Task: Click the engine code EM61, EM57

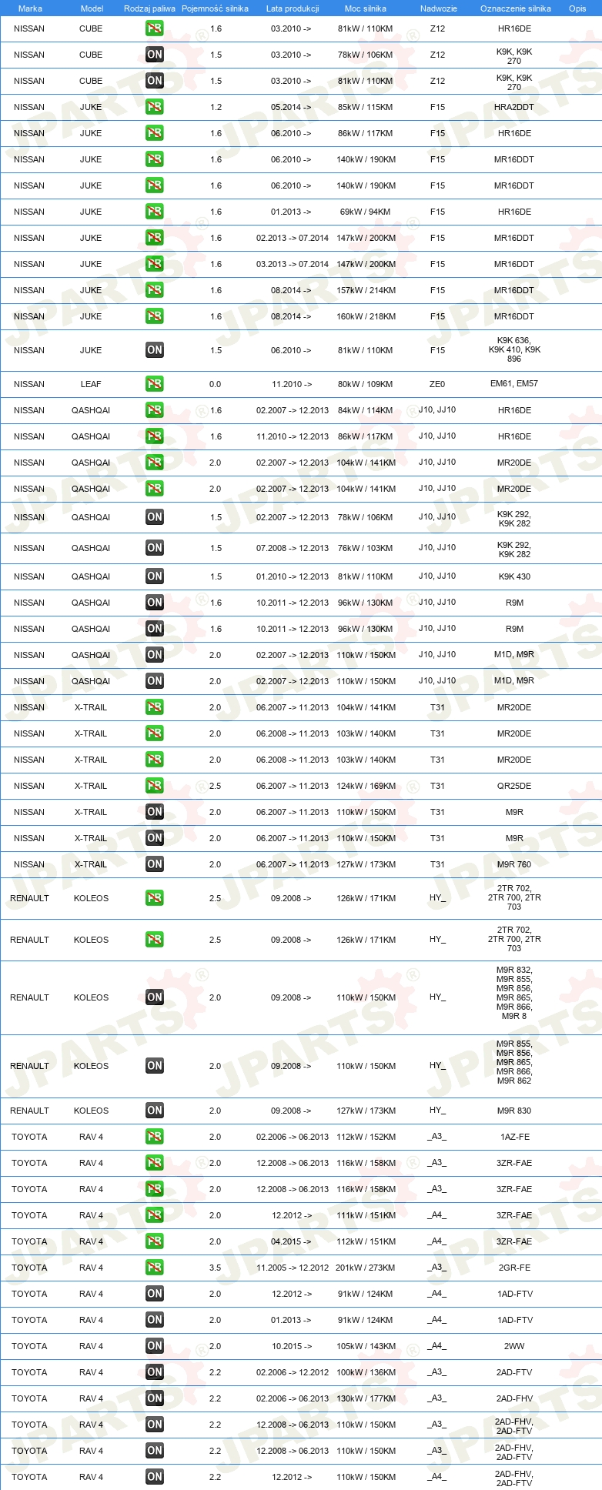Action: click(x=514, y=384)
